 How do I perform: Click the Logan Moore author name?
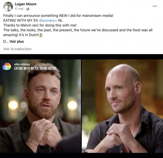(x=26, y=4)
